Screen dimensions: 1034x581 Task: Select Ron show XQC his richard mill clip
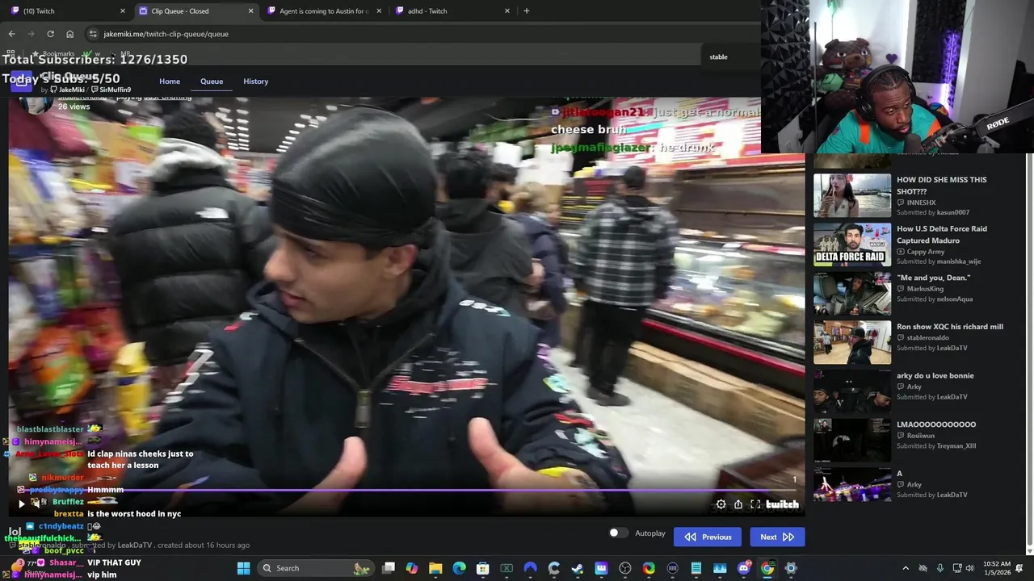pyautogui.click(x=950, y=327)
